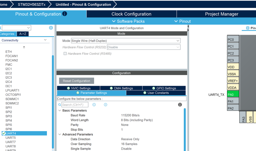Click the PC0 pin on chip

point(233,39)
